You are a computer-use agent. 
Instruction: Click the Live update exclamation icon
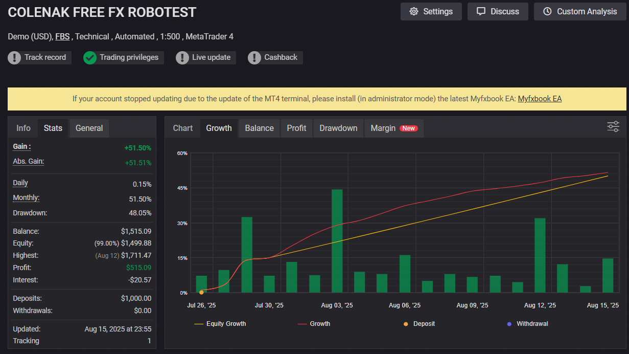click(x=182, y=58)
